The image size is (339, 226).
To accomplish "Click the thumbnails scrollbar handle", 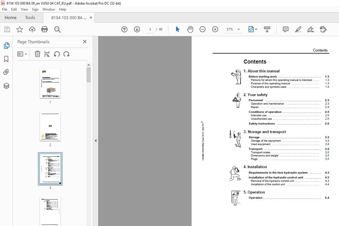I will pyautogui.click(x=88, y=75).
